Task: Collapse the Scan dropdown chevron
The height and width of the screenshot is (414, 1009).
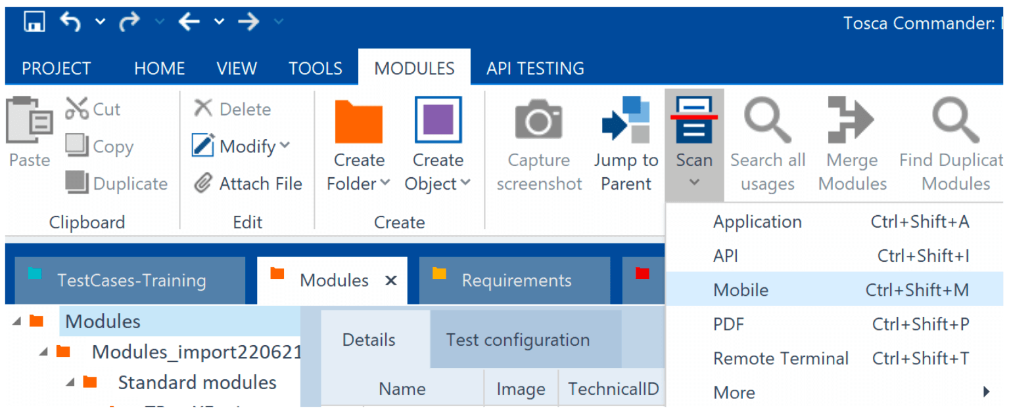Action: [694, 183]
